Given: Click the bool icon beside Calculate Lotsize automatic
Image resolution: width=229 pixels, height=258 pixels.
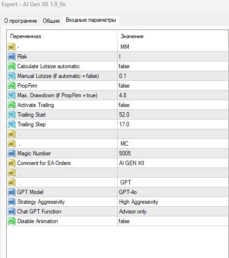Looking at the screenshot, I should pyautogui.click(x=12, y=66).
